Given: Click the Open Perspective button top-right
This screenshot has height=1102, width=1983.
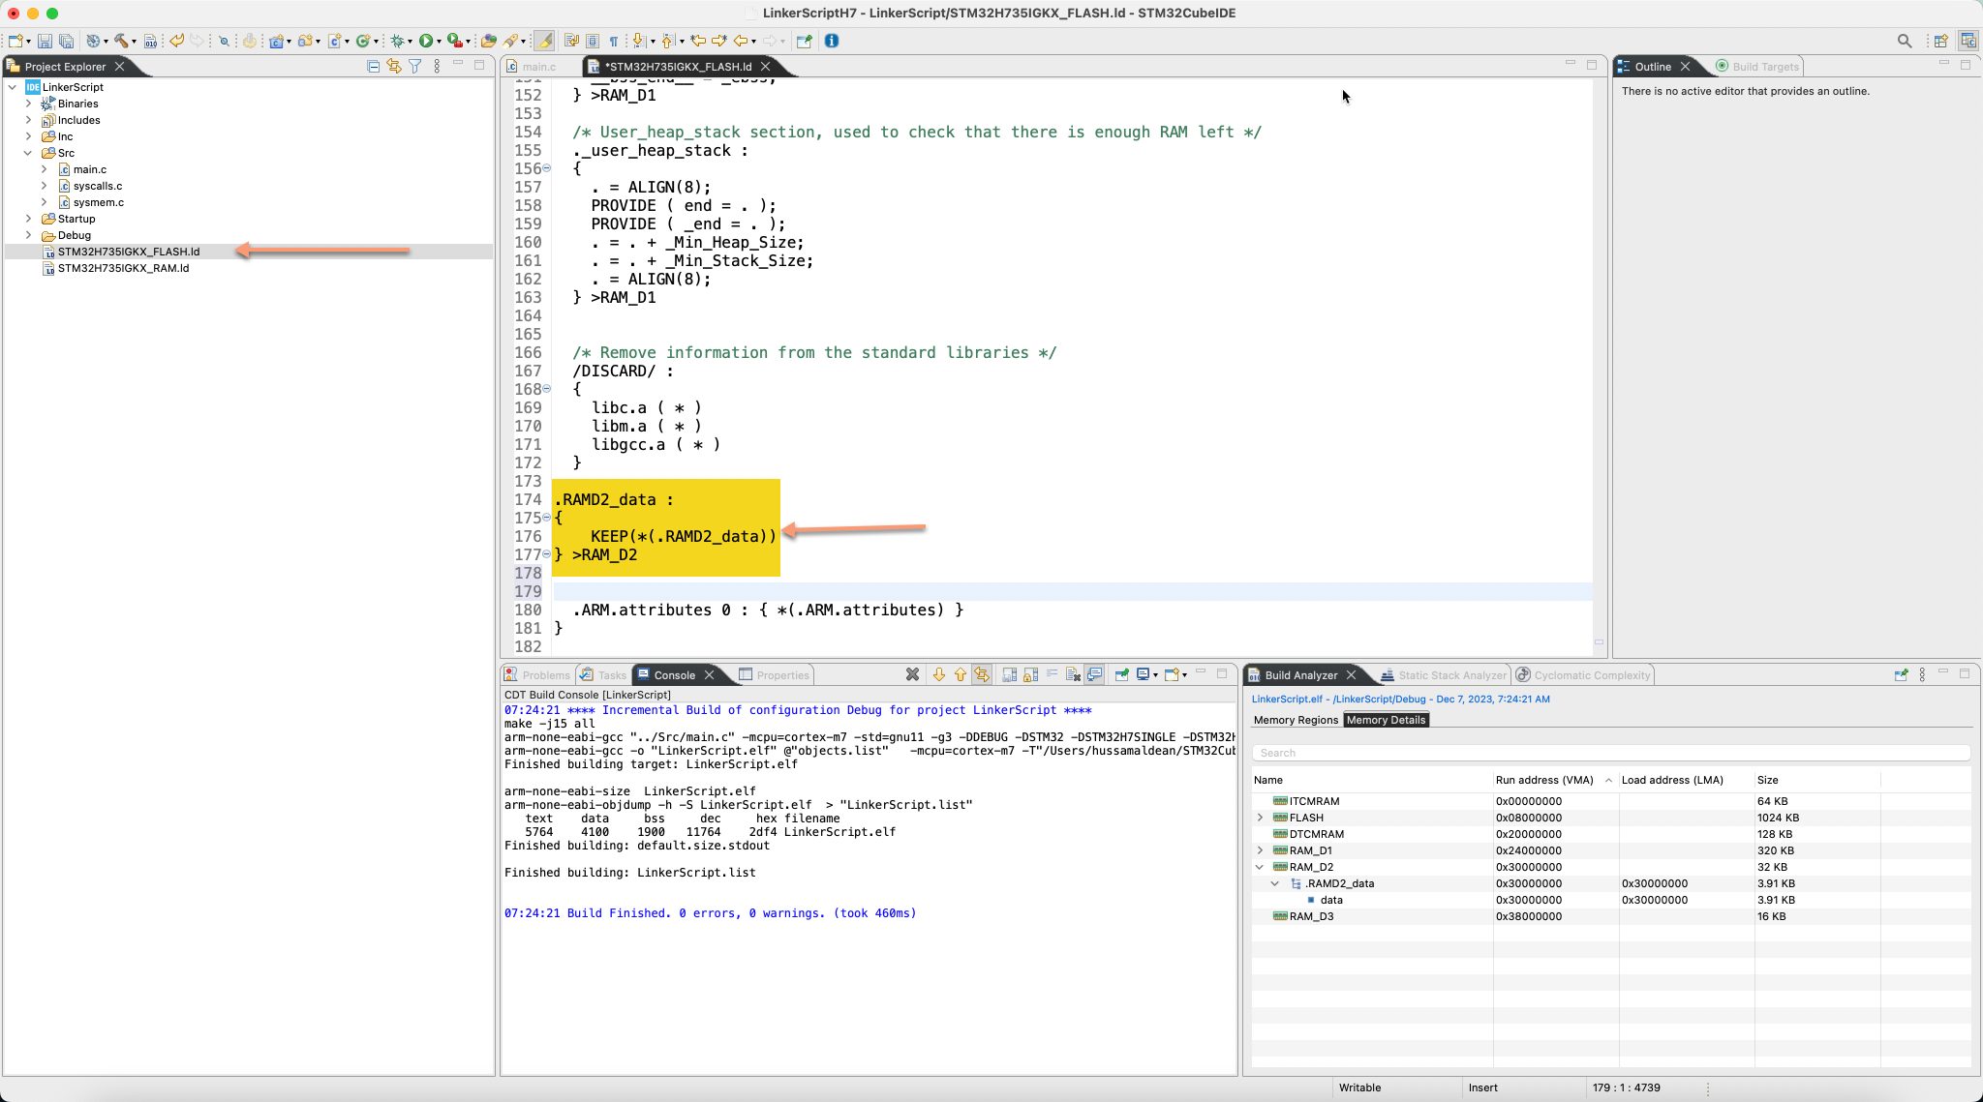Looking at the screenshot, I should click(x=1942, y=41).
